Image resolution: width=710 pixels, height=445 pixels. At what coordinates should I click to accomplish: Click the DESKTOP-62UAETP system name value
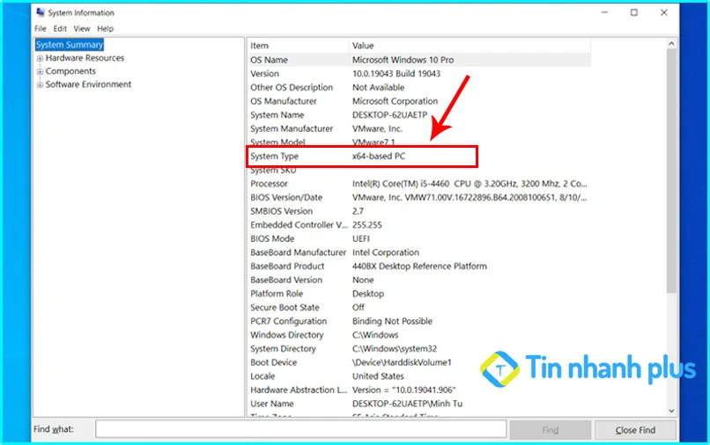point(390,115)
